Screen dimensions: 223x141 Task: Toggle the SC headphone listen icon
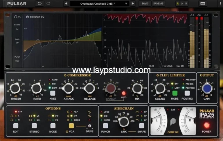pos(15,17)
